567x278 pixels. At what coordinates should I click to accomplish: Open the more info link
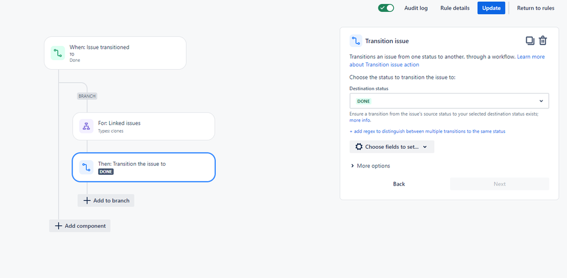pos(360,120)
